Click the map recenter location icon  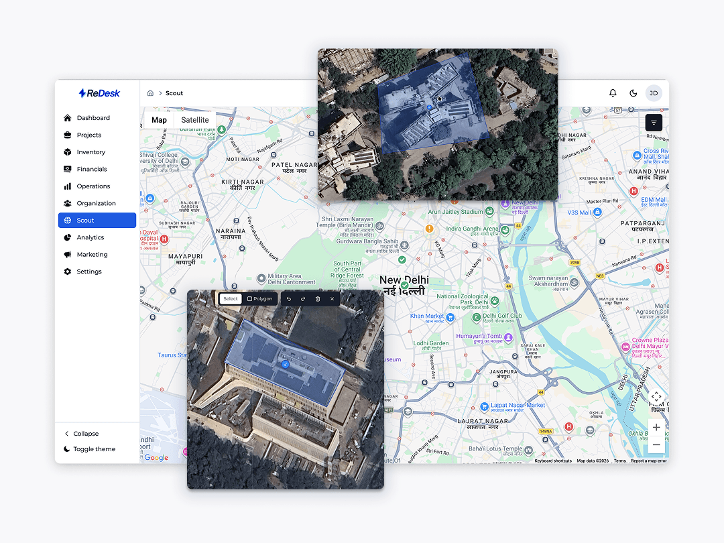(x=656, y=397)
